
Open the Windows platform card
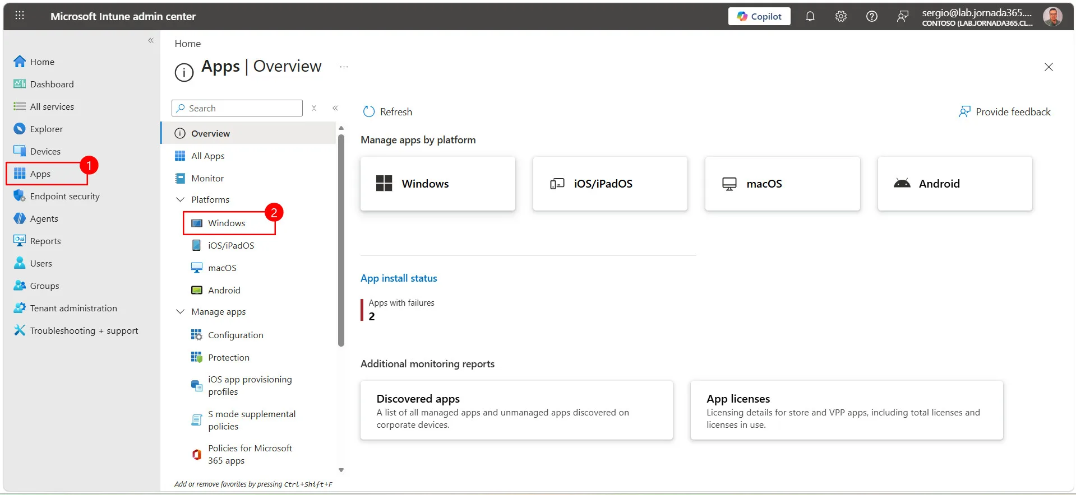[438, 184]
